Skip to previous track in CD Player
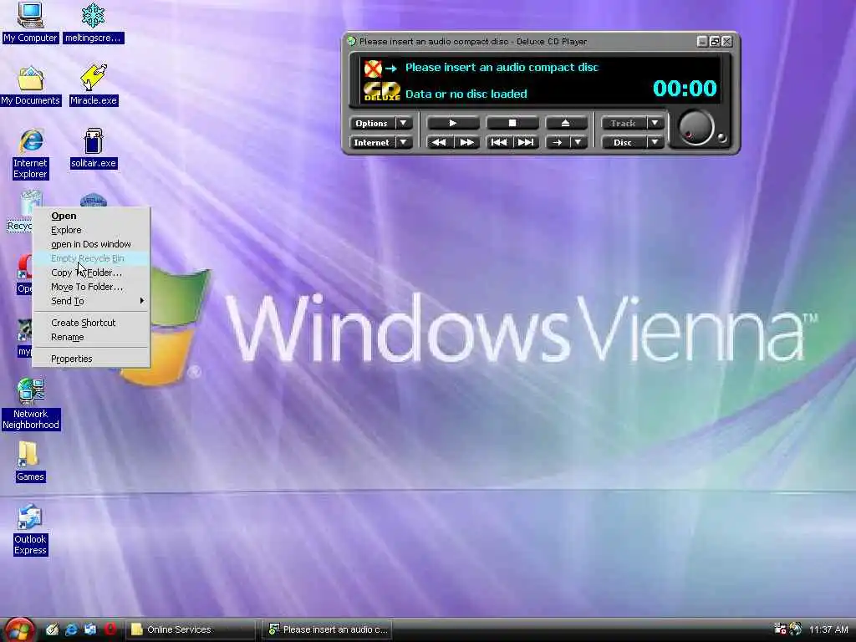Viewport: 856px width, 642px height. coord(498,142)
